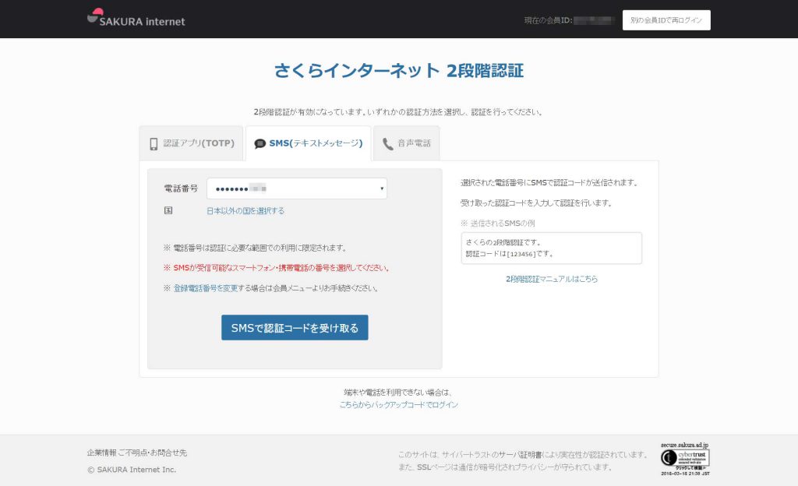Select the SMS(テキストメッセージ) tab

click(x=309, y=143)
